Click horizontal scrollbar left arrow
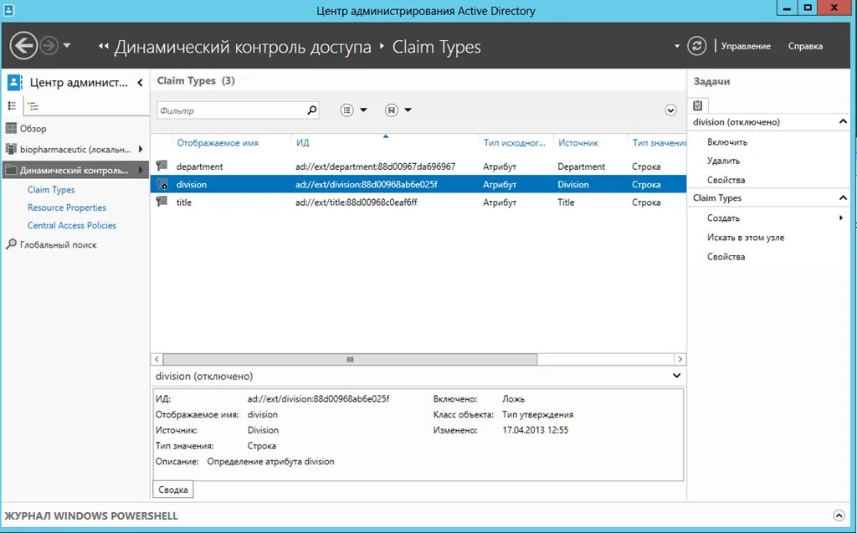The width and height of the screenshot is (857, 533). pyautogui.click(x=157, y=359)
